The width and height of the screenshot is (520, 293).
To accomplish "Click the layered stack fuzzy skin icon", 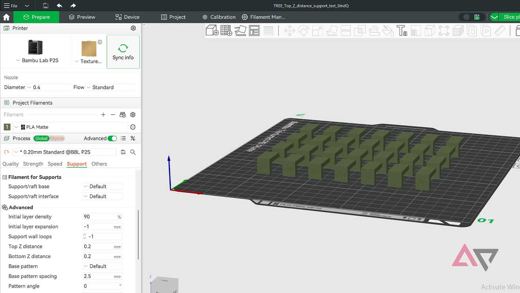I will (x=458, y=31).
